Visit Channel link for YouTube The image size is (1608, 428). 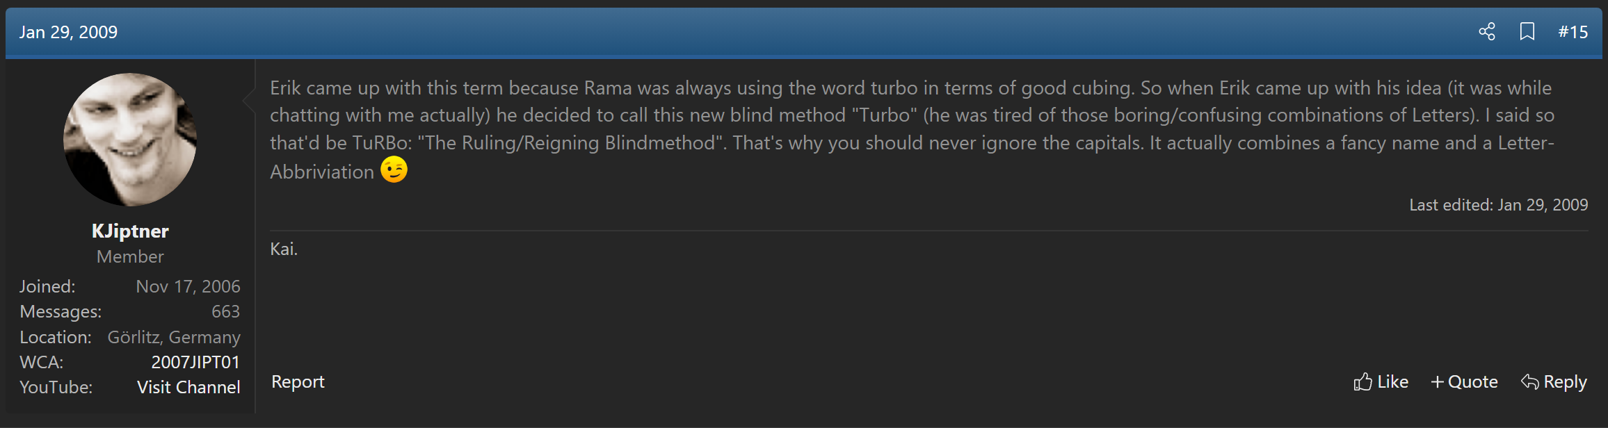click(x=188, y=387)
